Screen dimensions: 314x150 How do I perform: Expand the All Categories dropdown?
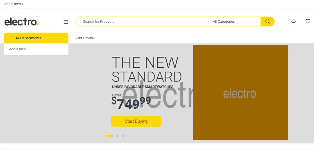235,22
